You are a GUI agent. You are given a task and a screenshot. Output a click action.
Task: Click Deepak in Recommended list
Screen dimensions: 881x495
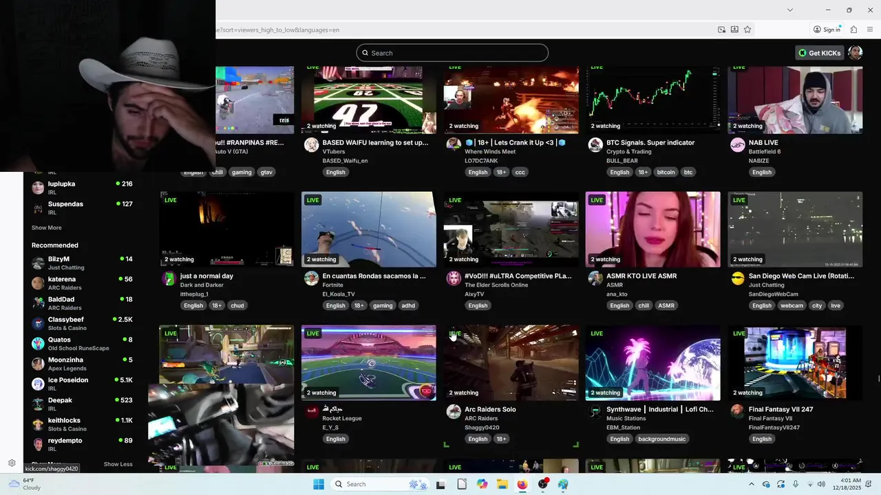tap(82, 404)
